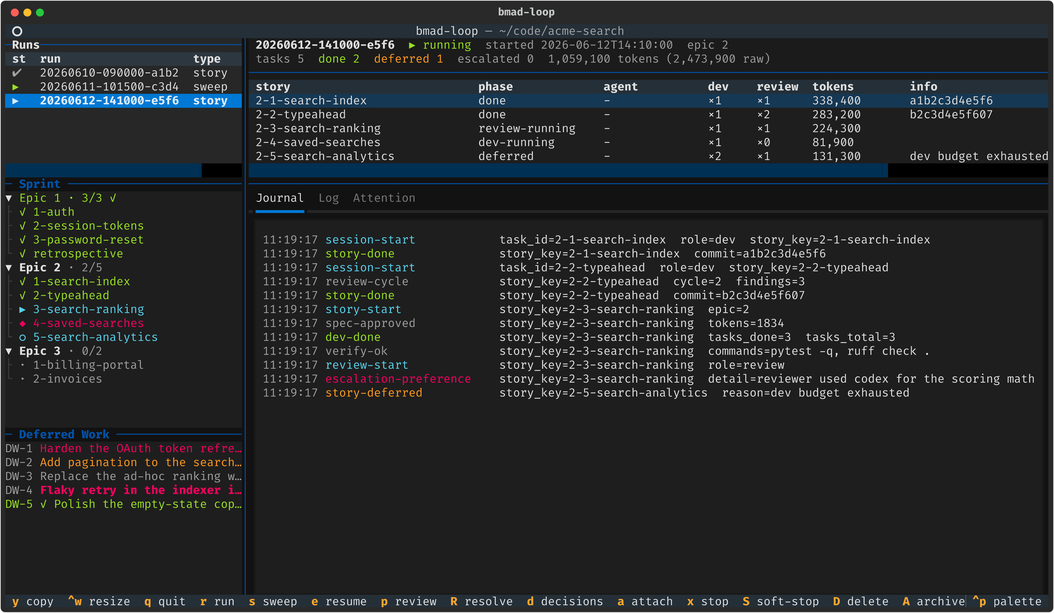Click the 'deferred 1' counter in run summary
Viewport: 1054px width, 613px height.
[408, 59]
